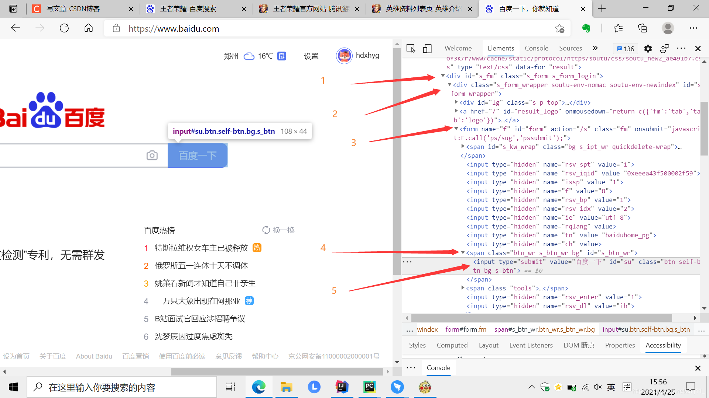Click the DevTools horizontal scrollbar
The width and height of the screenshot is (709, 398).
tap(541, 318)
